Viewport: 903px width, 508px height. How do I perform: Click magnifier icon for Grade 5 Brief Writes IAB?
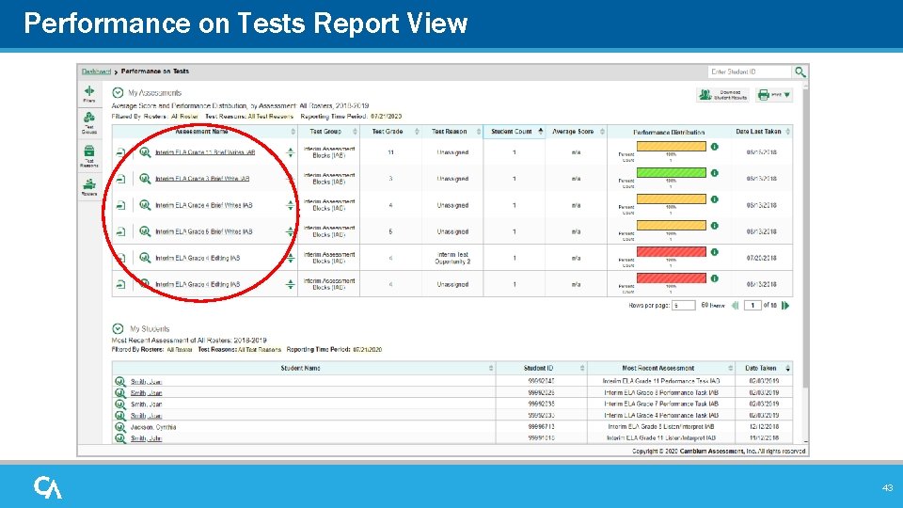click(145, 231)
